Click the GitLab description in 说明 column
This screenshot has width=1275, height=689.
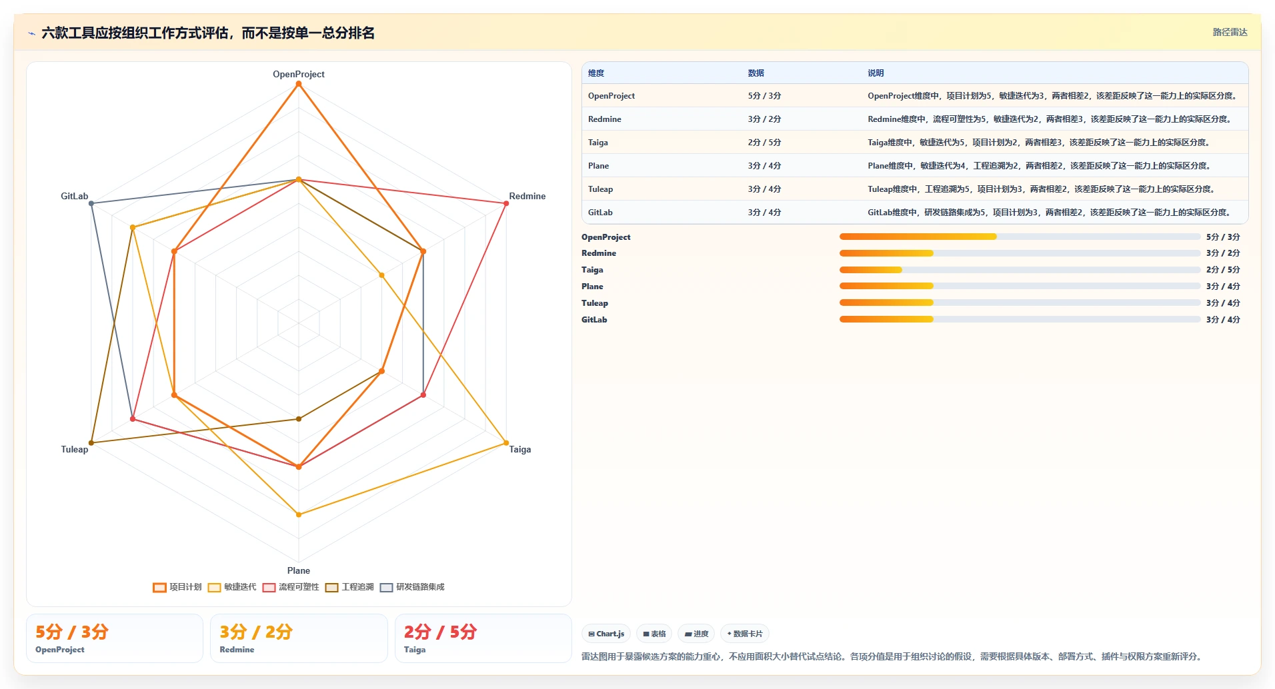tap(1050, 213)
